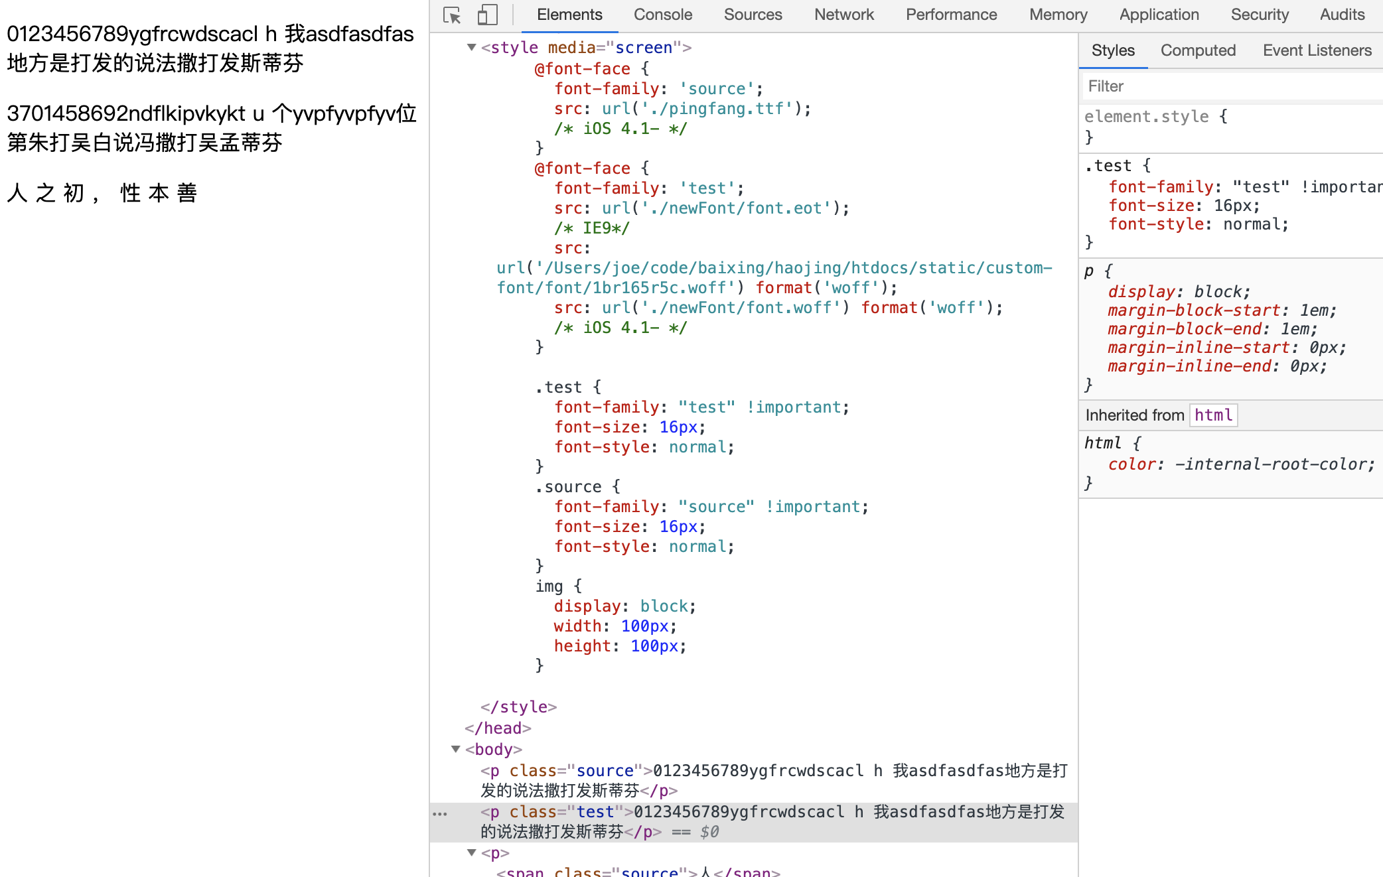Screen dimensions: 1383x877
Task: Open the Event Listeners pane
Action: pyautogui.click(x=1317, y=50)
